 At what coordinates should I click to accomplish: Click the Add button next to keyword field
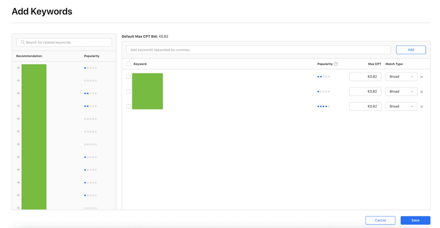[x=411, y=50]
